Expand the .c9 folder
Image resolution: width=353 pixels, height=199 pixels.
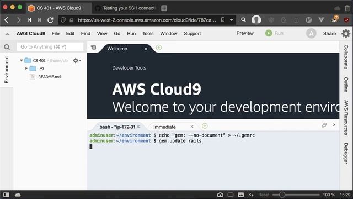26,69
